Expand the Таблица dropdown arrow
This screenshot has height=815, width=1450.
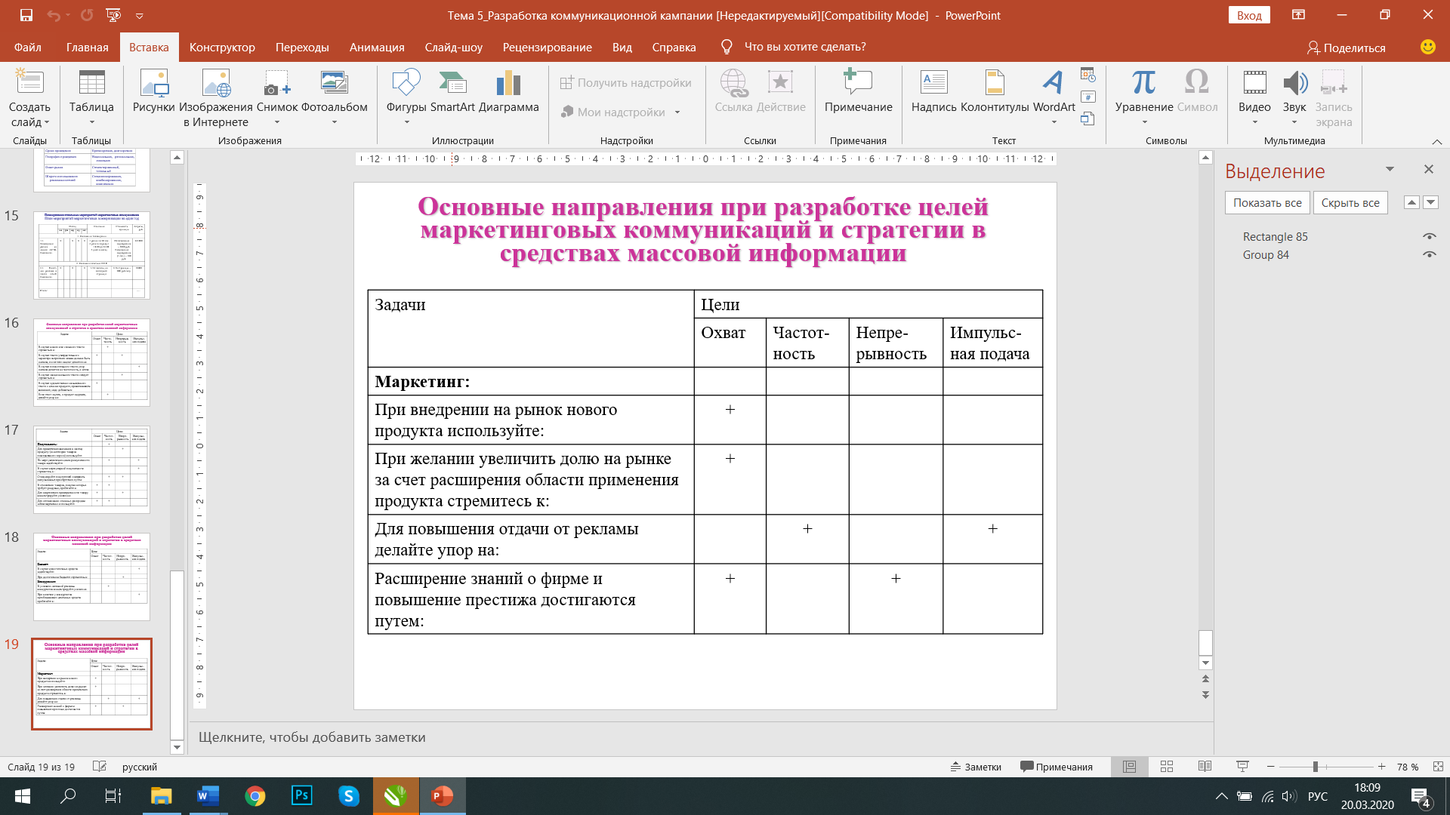[91, 122]
